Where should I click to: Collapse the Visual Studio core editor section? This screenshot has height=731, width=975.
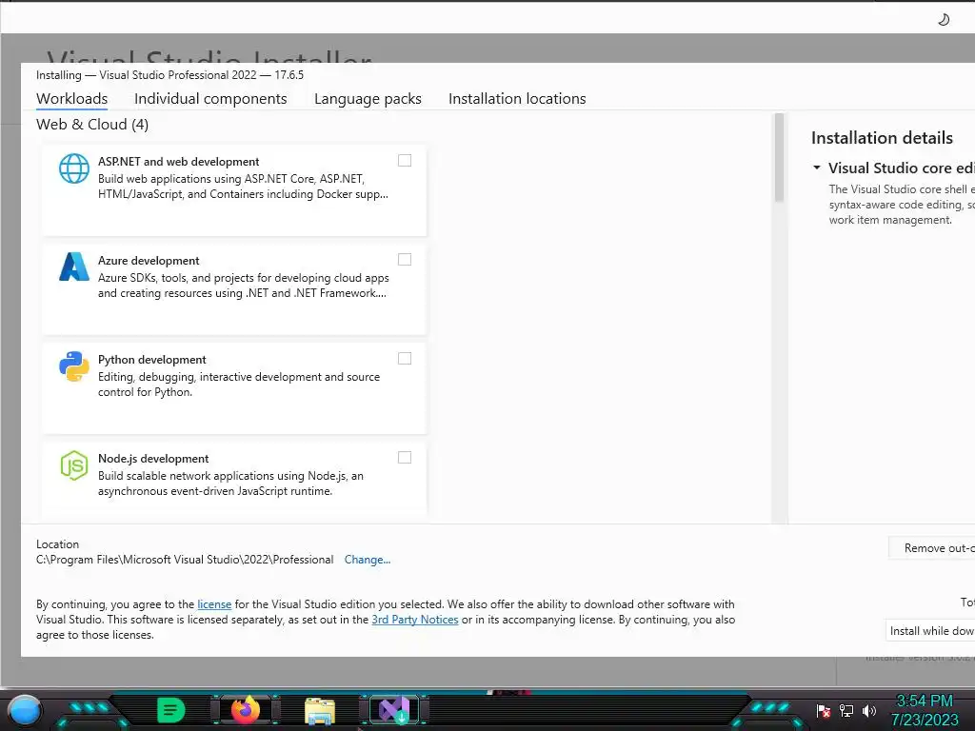[816, 168]
